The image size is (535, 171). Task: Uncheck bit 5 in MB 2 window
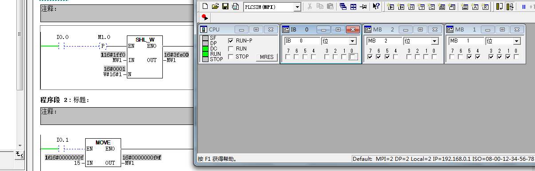click(x=387, y=57)
